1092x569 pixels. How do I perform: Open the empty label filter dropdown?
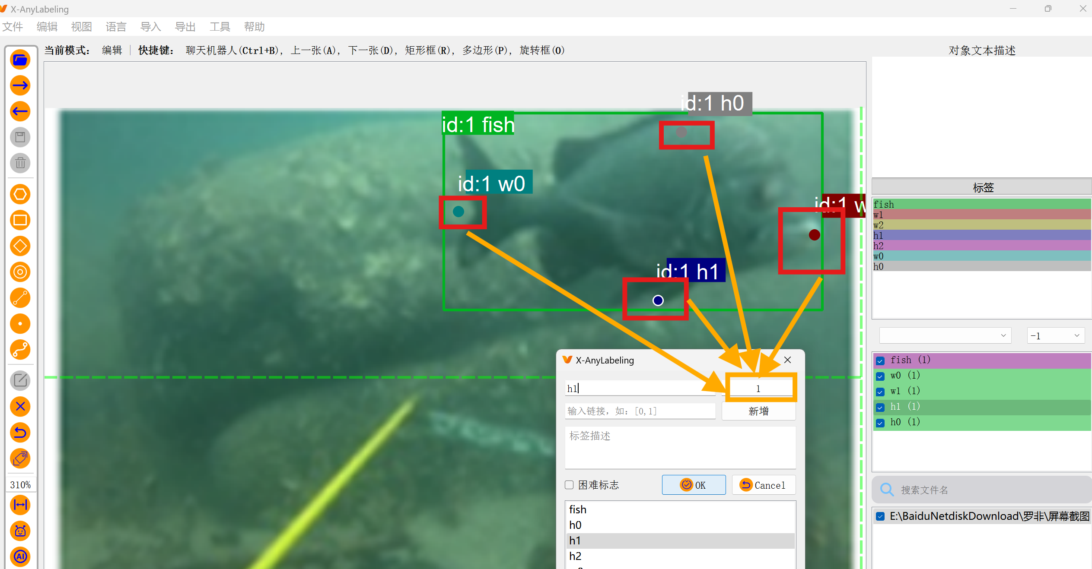(x=945, y=335)
